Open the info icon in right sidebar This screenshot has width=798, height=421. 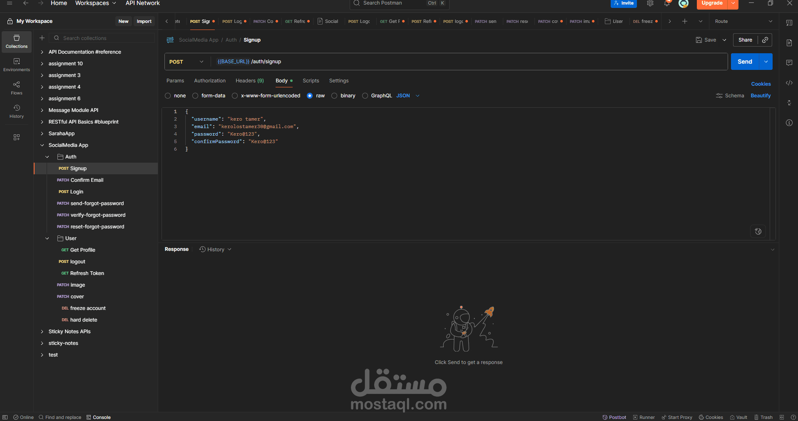789,123
